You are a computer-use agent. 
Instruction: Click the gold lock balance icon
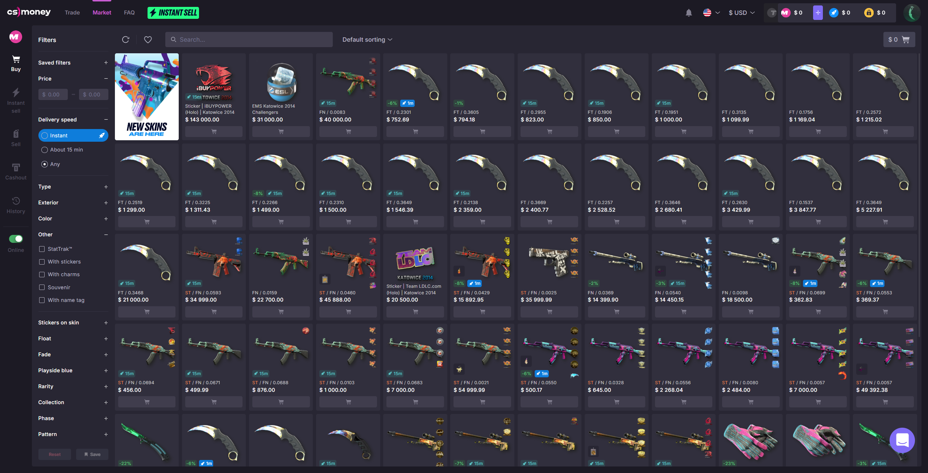point(869,13)
